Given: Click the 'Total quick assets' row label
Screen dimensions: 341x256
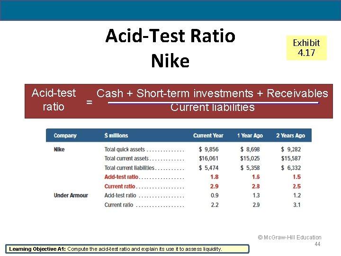Looking at the screenshot, I should point(125,149).
